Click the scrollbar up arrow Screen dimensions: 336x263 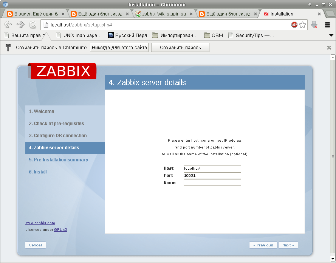pyautogui.click(x=333, y=57)
